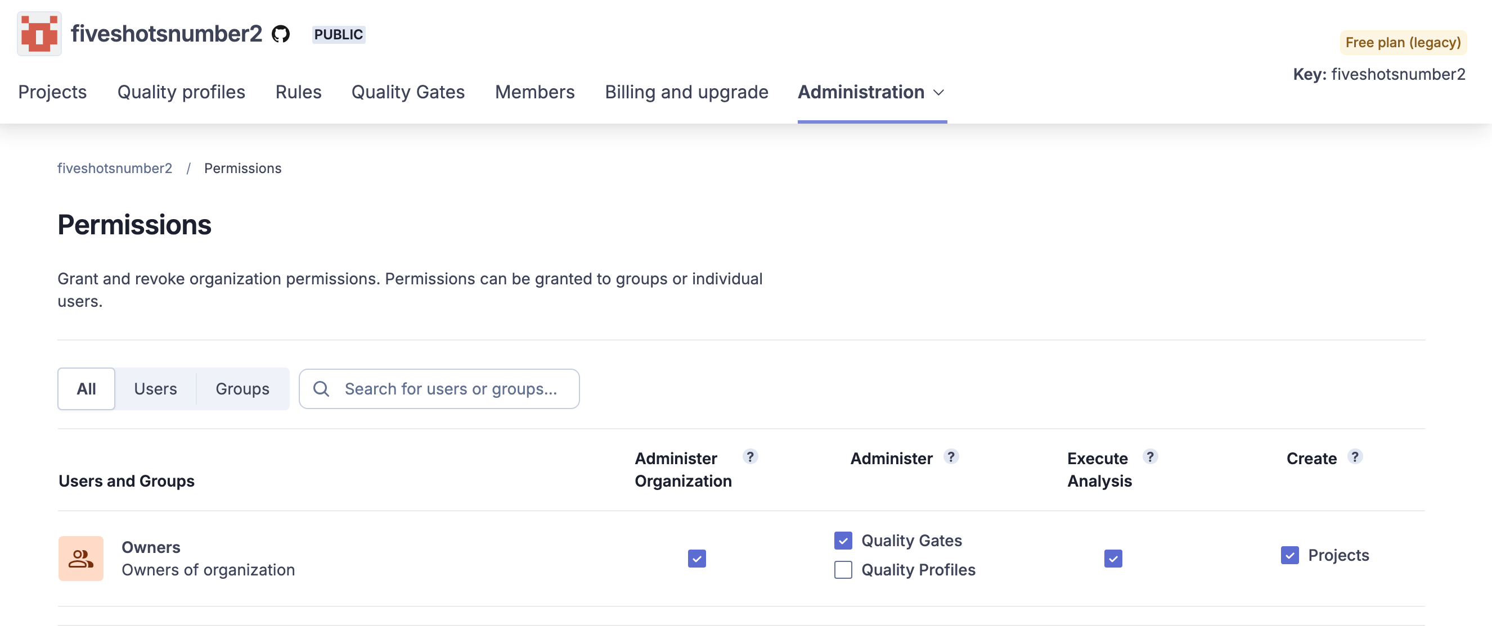Expand the Administration dropdown menu
The image size is (1492, 626).
[x=871, y=92]
